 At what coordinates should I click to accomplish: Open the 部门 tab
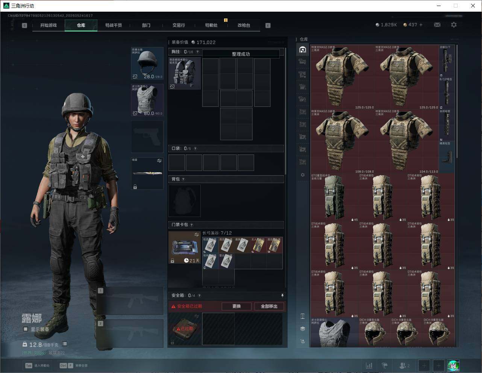coord(146,25)
